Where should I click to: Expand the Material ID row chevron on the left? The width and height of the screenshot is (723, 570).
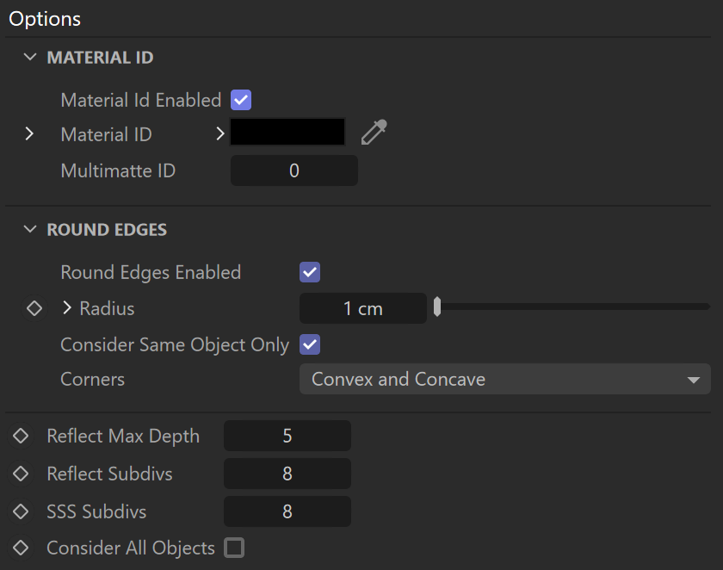point(29,133)
